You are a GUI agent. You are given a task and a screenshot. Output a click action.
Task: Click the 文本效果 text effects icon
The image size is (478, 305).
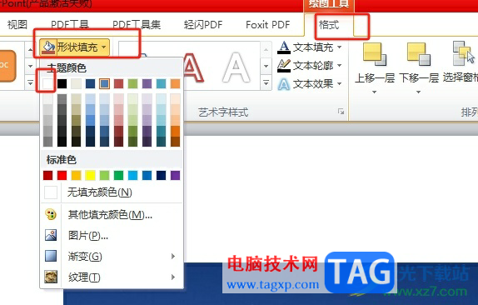[284, 84]
